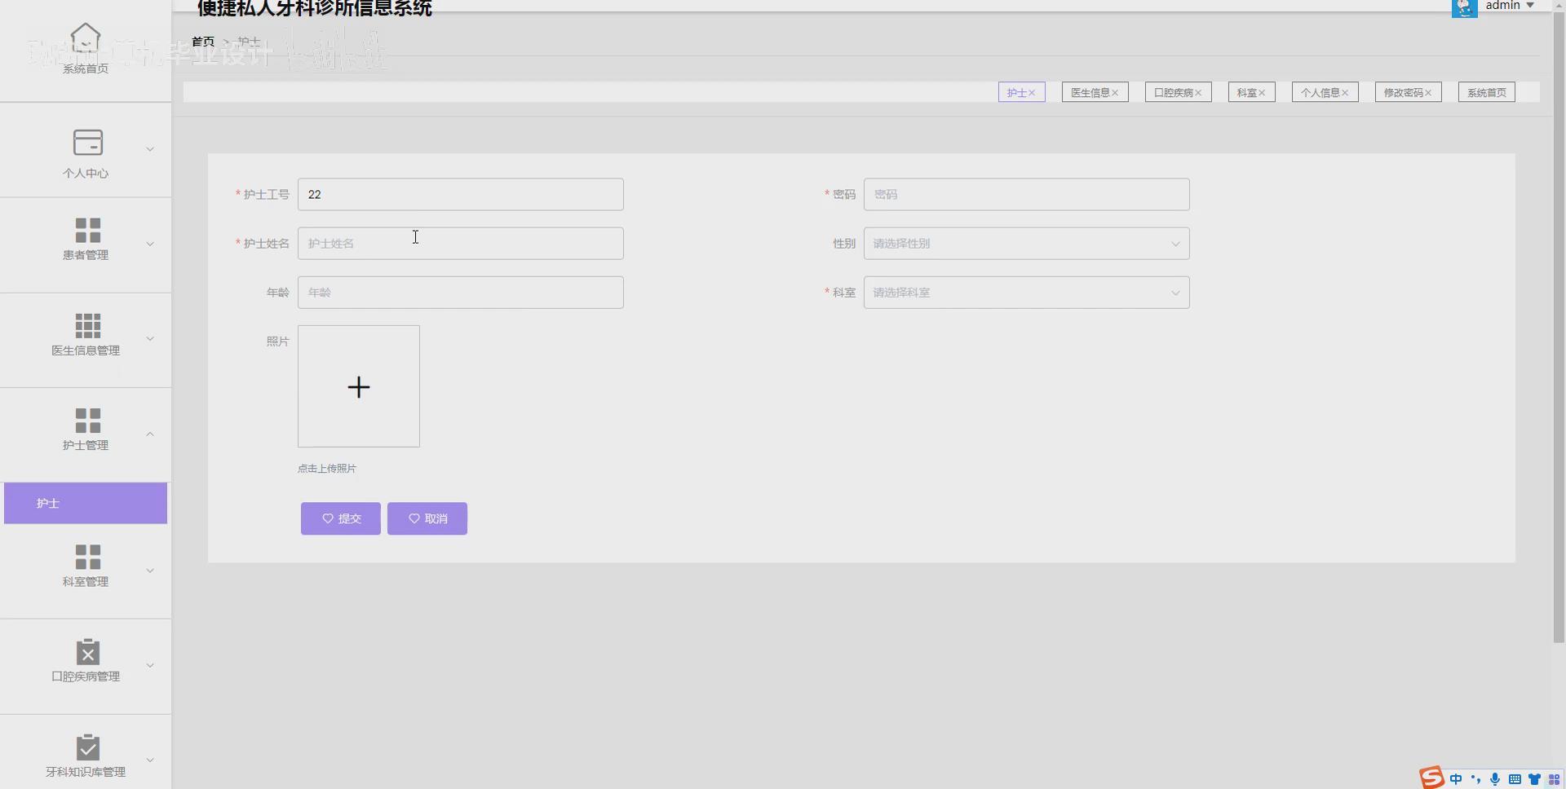1566x789 pixels.
Task: Select the 护士 submenu item
Action: [x=86, y=503]
